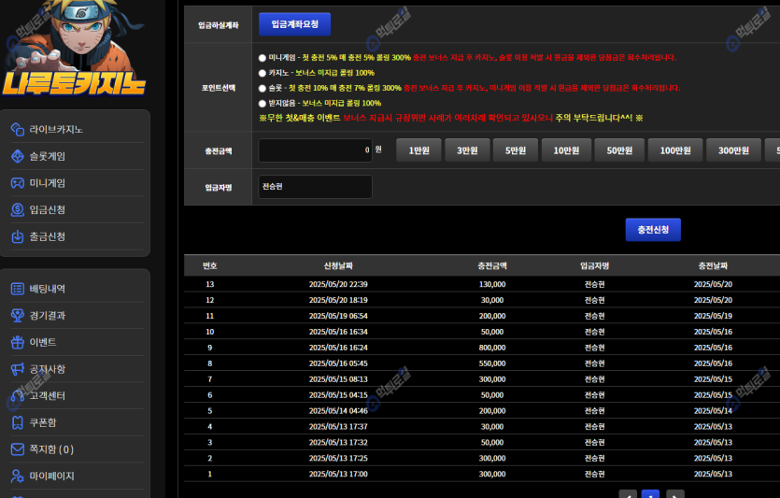Click the Match Results (경기결과) trophy icon
This screenshot has width=780, height=498.
[18, 316]
